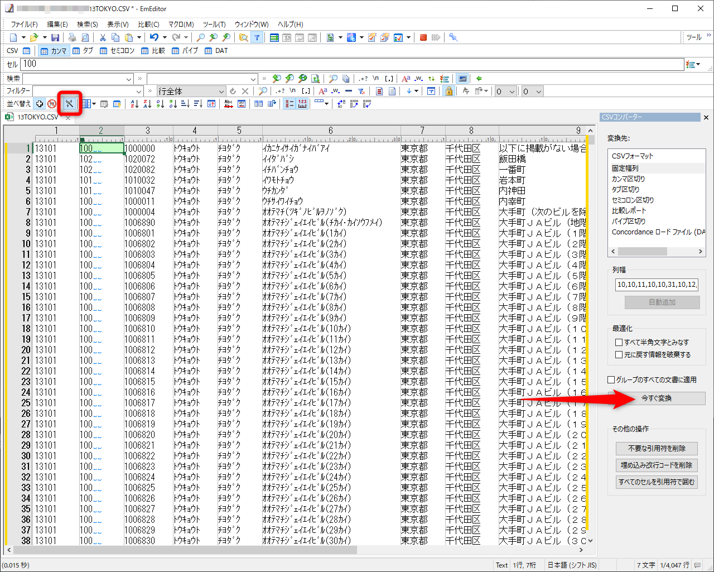The width and height of the screenshot is (714, 572).
Task: Open the 行全体 filter column dropdown
Action: click(x=221, y=92)
